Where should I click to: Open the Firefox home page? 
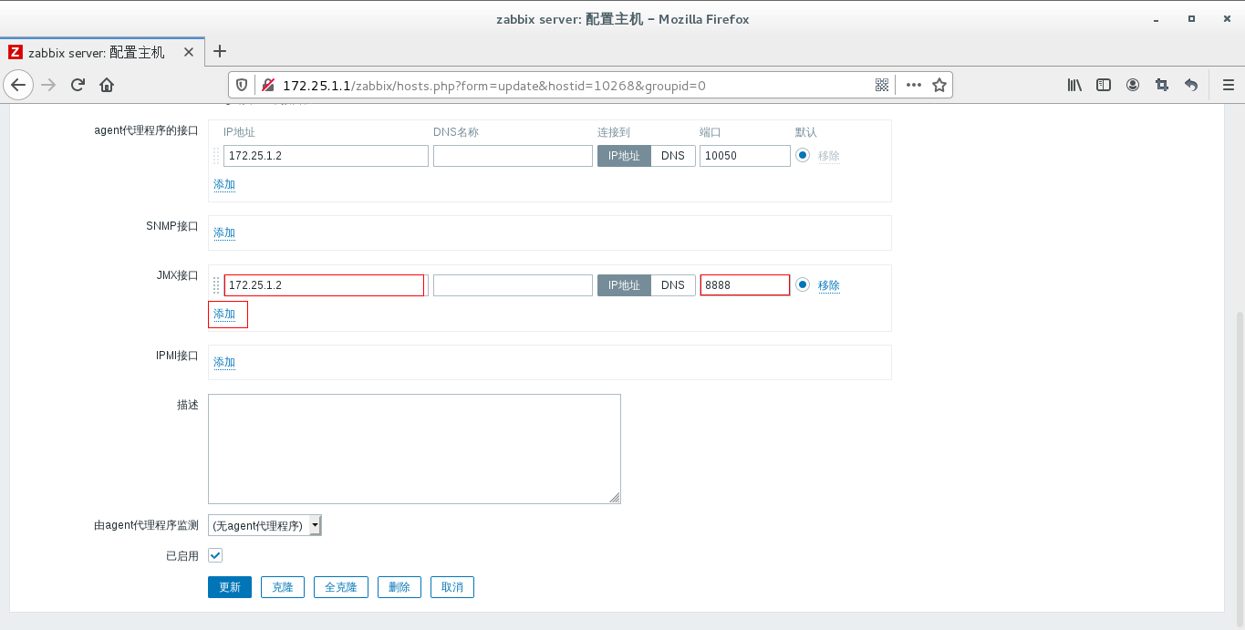point(107,84)
